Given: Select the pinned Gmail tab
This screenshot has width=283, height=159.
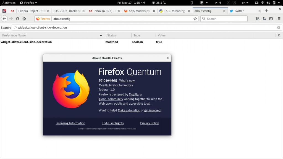Looking at the screenshot, I should (12, 11).
